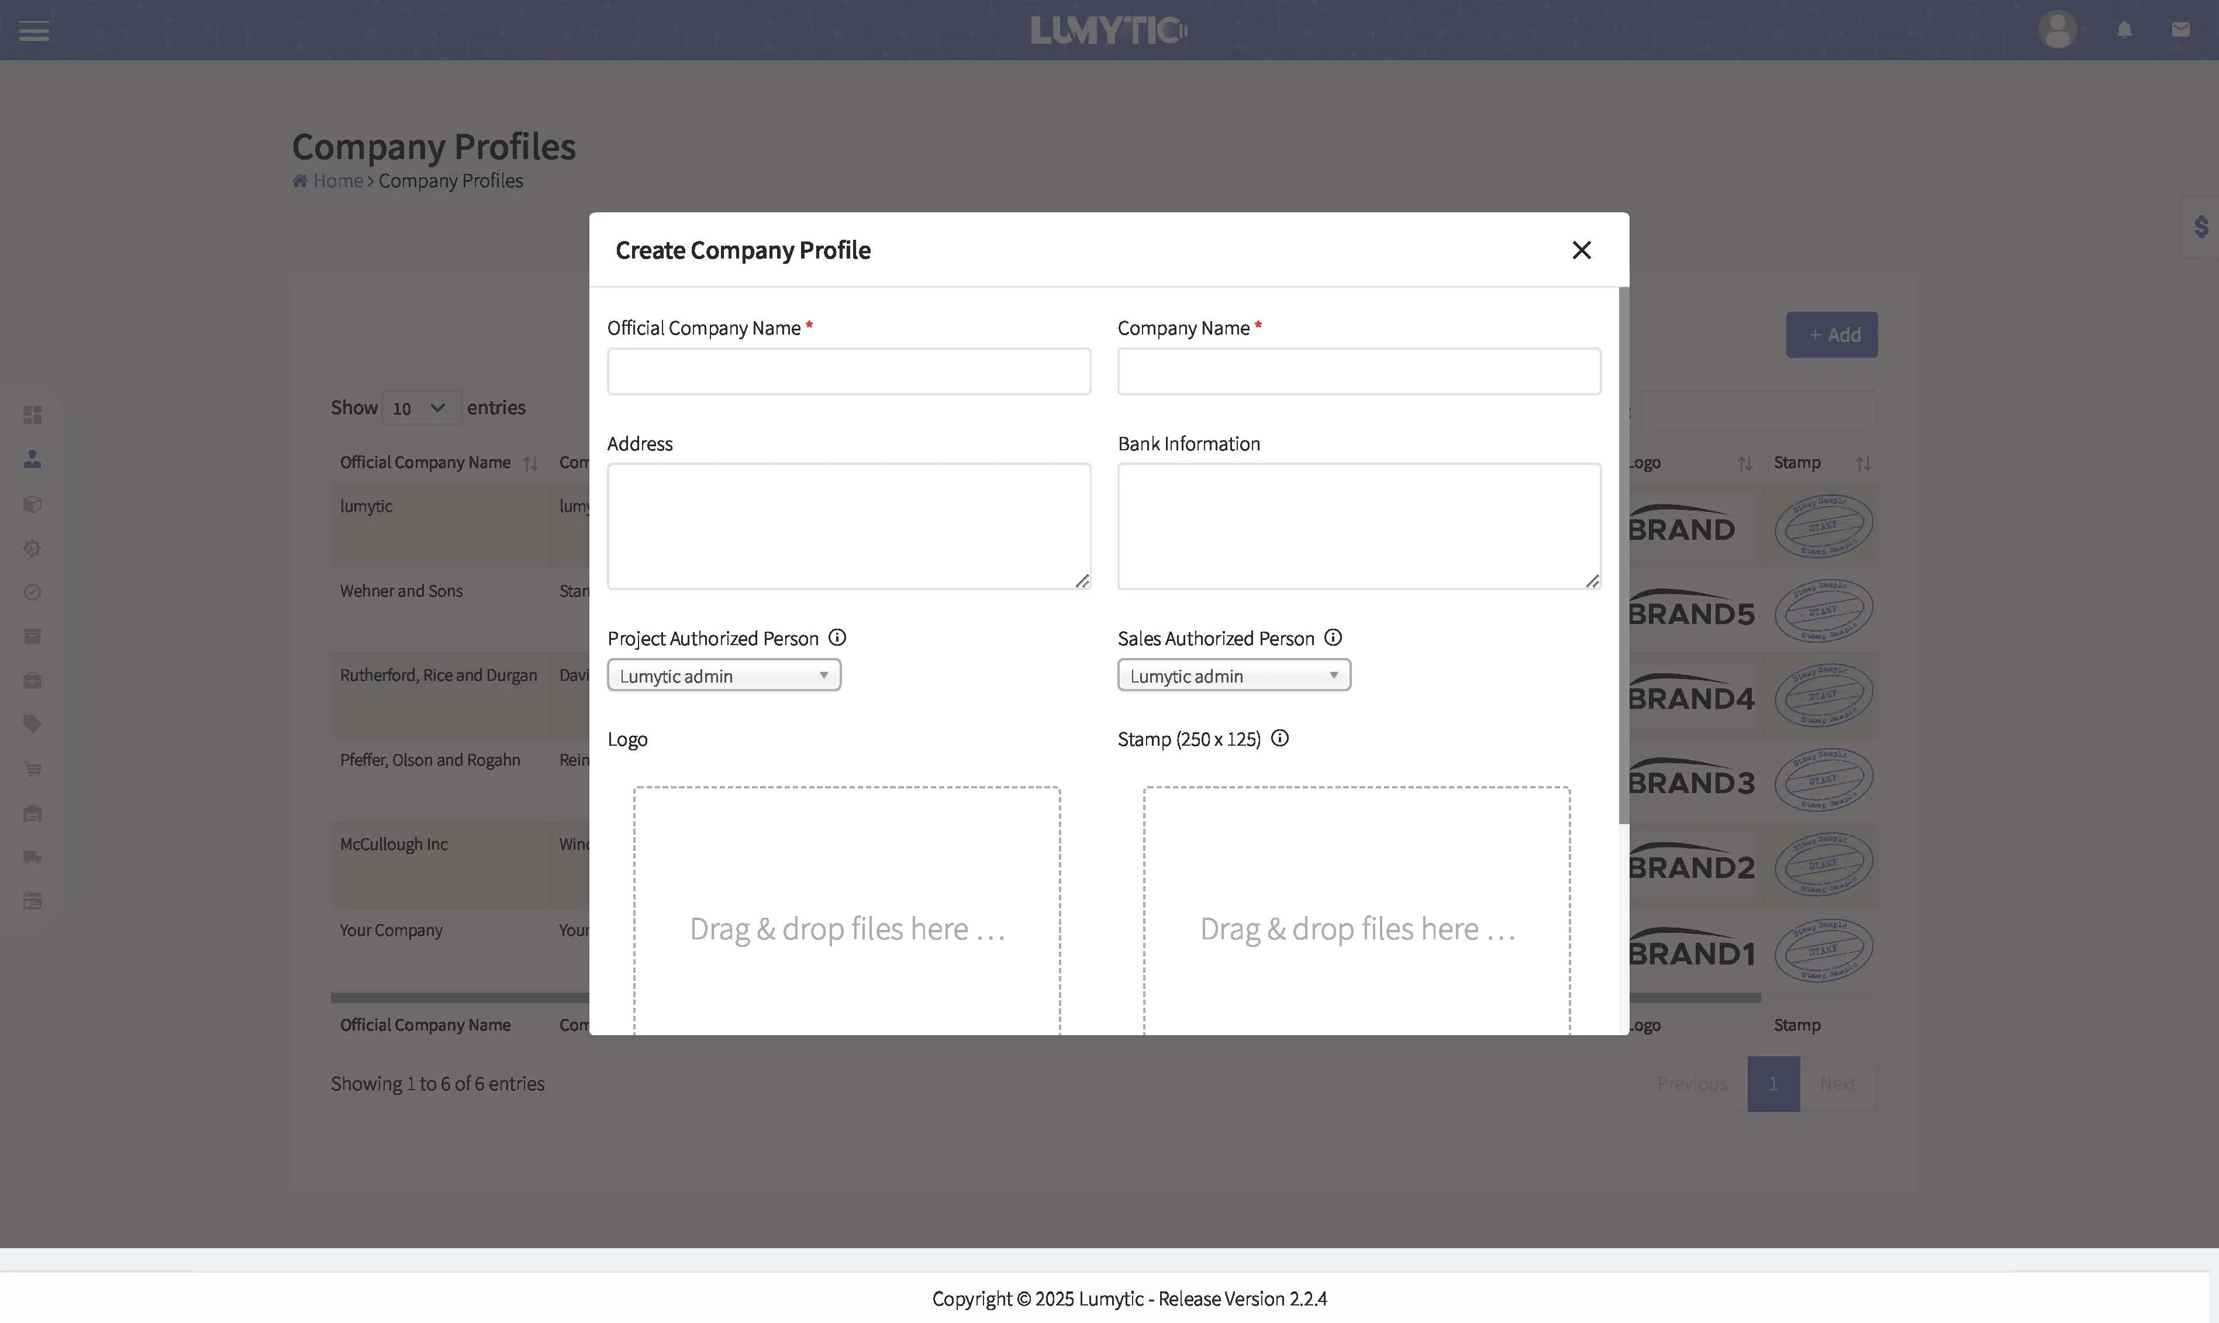Click the Logo drag and drop upload area

coord(847,909)
